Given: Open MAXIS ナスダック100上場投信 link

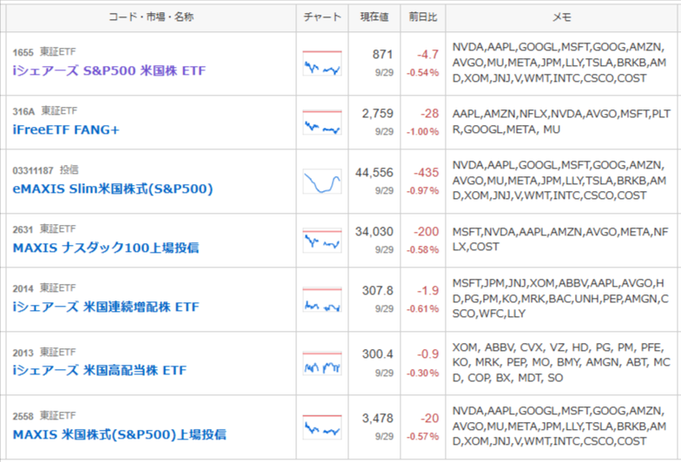Looking at the screenshot, I should 106,248.
